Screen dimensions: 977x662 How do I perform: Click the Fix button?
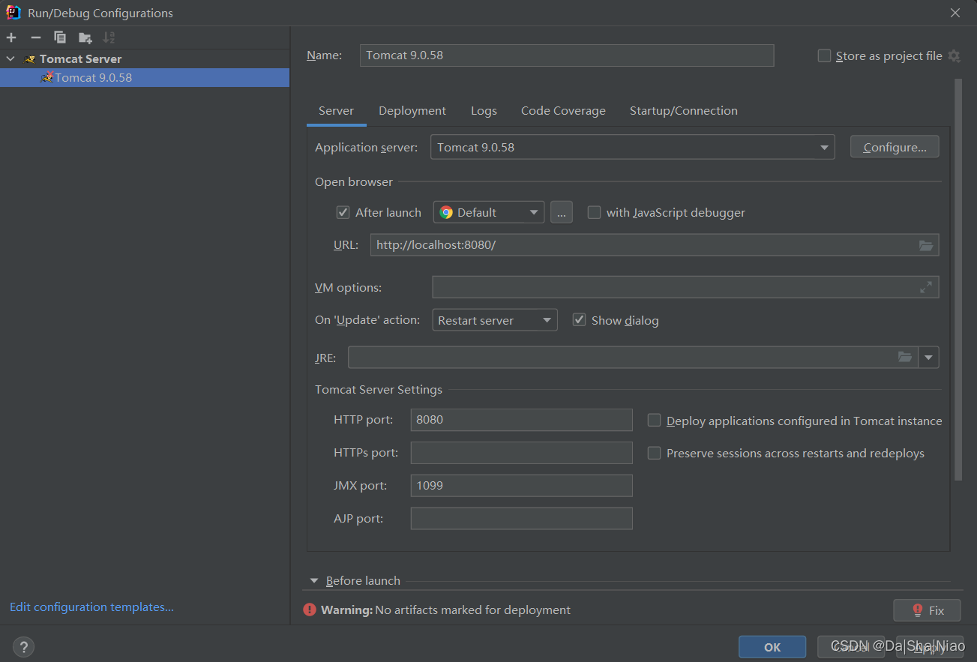click(927, 610)
